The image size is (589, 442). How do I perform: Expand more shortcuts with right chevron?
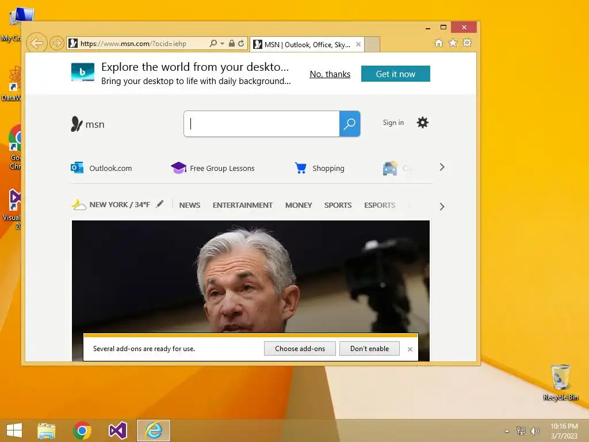(442, 167)
